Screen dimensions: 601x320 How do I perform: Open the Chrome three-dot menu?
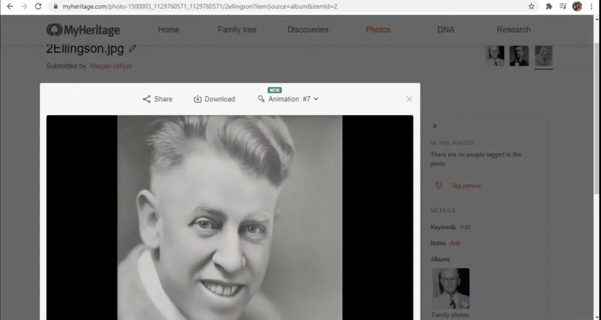(x=591, y=6)
